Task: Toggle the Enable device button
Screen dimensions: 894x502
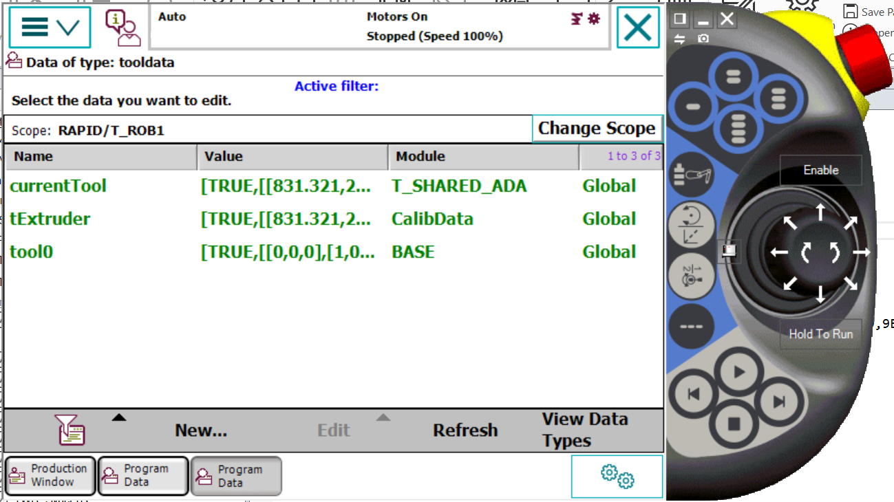Action: pos(821,170)
